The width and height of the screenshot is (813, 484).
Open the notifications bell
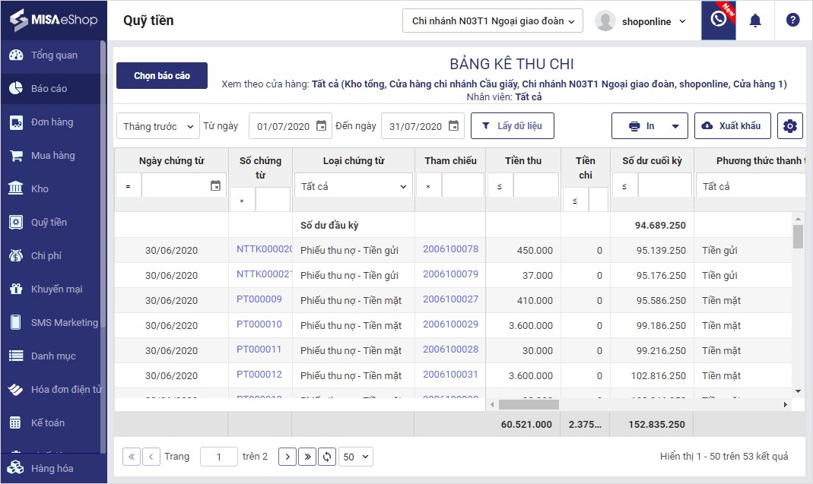pos(755,21)
